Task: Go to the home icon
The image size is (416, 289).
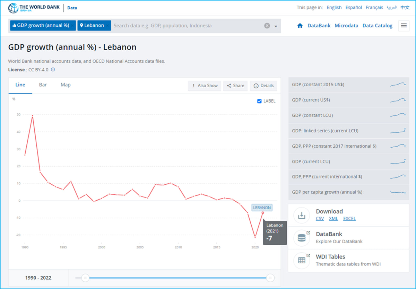Action: pos(300,26)
